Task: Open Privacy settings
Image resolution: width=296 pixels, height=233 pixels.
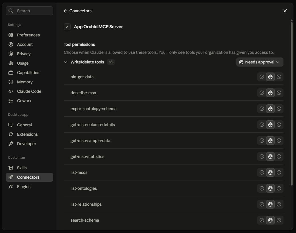Action: coord(29,54)
